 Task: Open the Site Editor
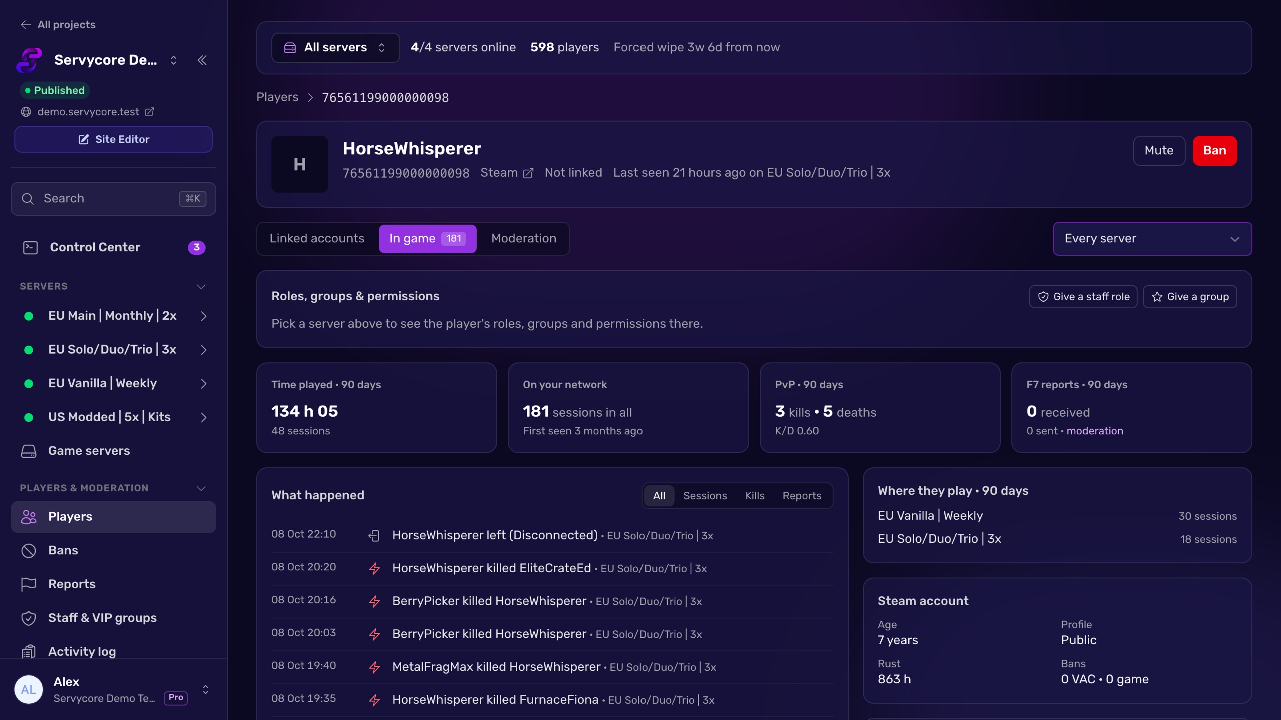pyautogui.click(x=113, y=139)
